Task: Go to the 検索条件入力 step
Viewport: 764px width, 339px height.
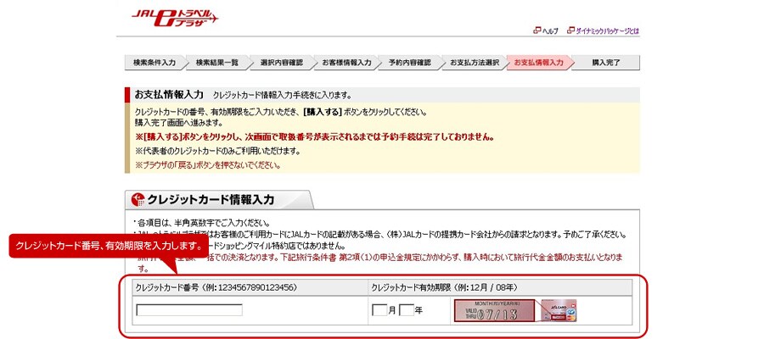Action: tap(154, 63)
